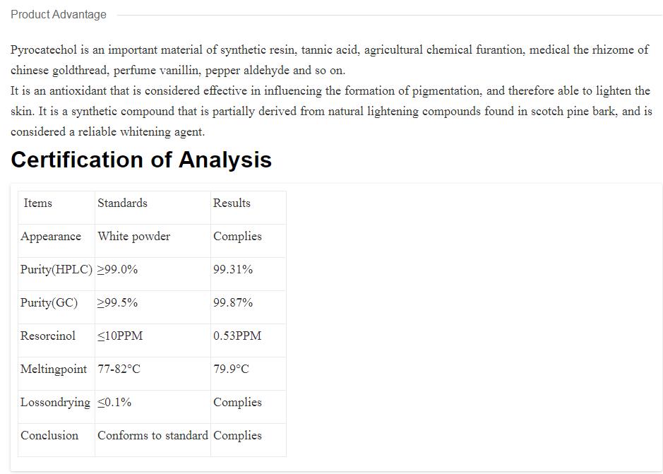The image size is (663, 474).
Task: Select the 99.31% result value
Action: click(x=233, y=270)
